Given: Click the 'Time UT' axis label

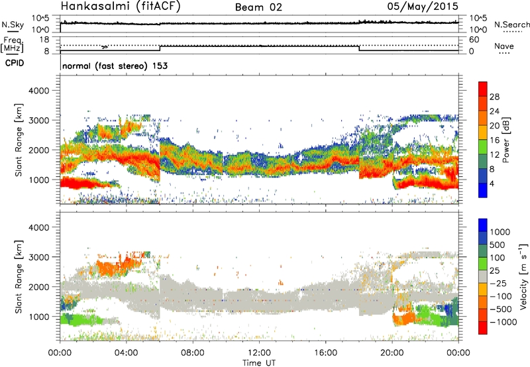Looking at the screenshot, I should tap(259, 363).
